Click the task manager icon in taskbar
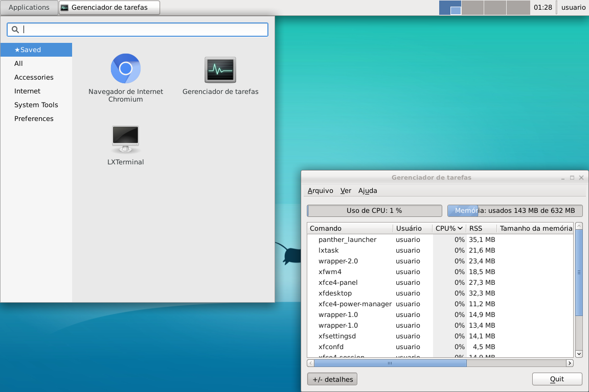 (x=64, y=8)
